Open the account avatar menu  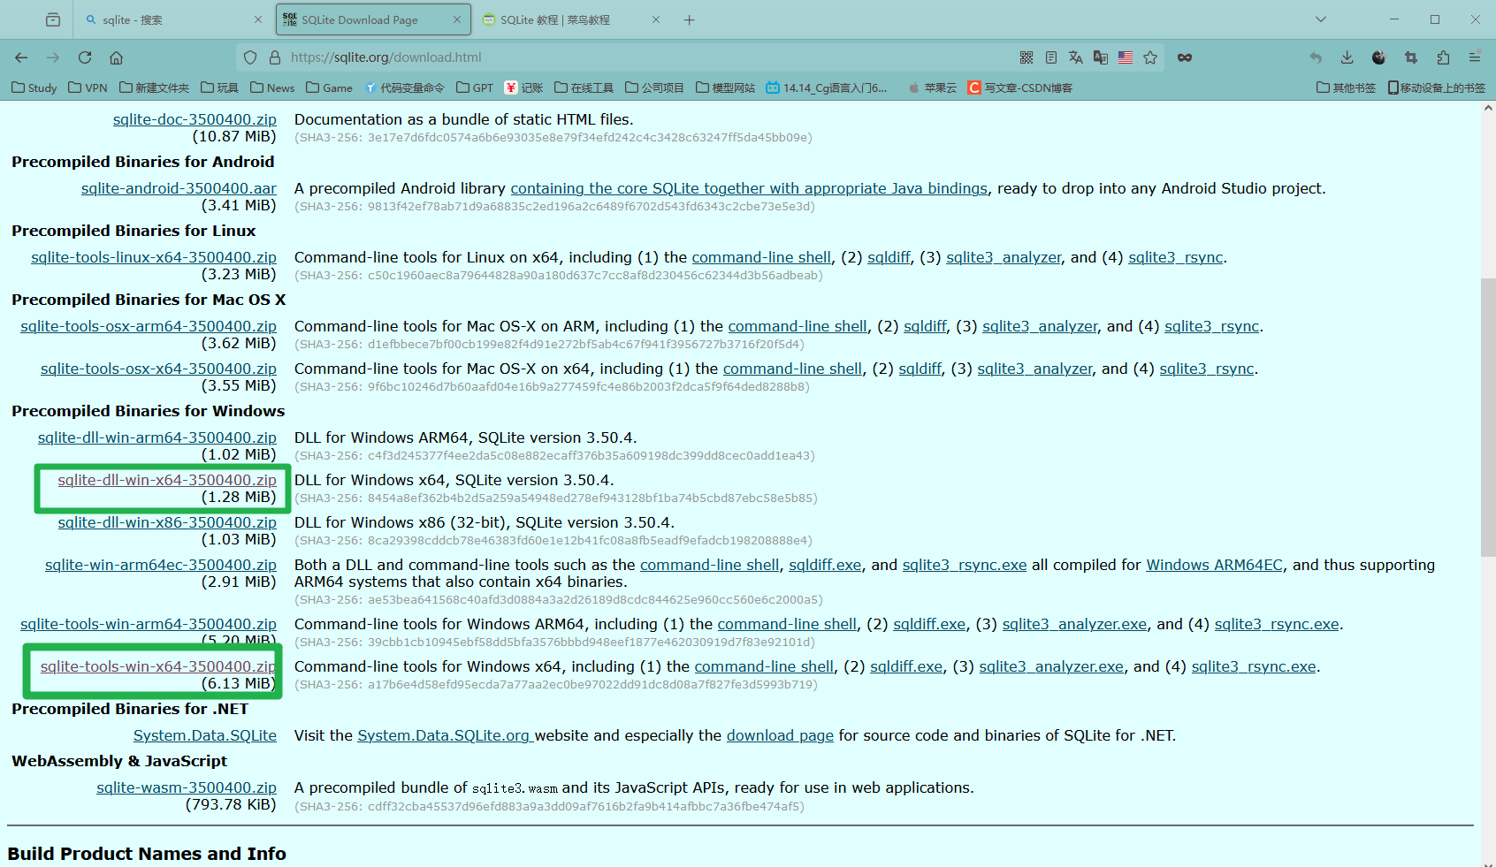(1379, 57)
